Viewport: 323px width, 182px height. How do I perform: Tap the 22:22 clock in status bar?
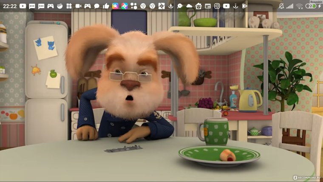pos(9,6)
